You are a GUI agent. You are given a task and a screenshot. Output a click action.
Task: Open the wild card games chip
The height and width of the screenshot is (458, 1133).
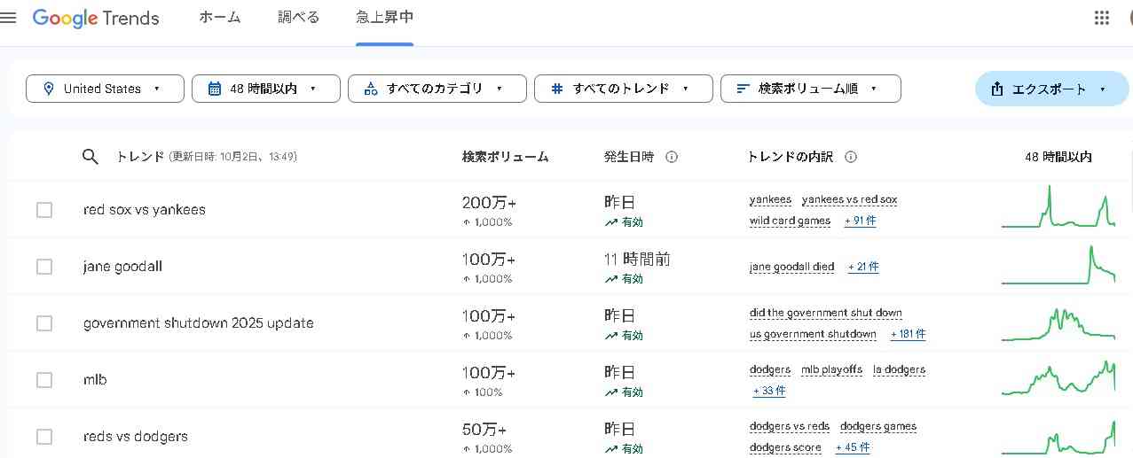[x=790, y=221]
